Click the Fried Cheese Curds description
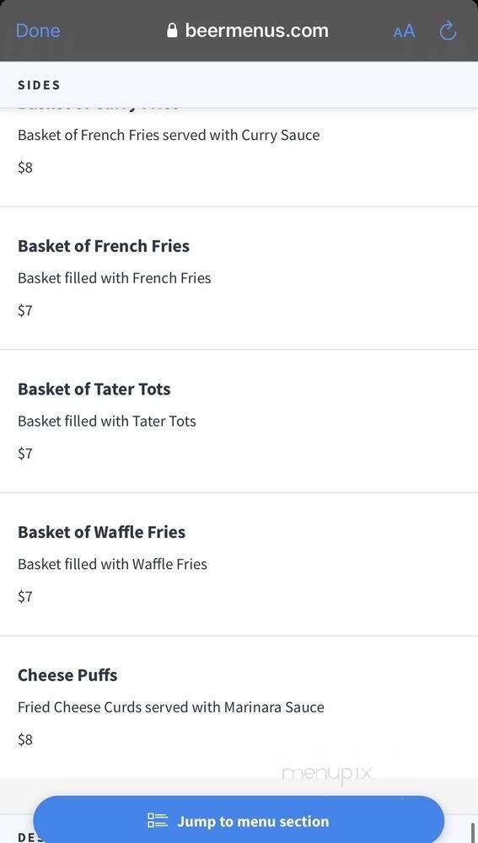Image resolution: width=478 pixels, height=843 pixels. 171,707
